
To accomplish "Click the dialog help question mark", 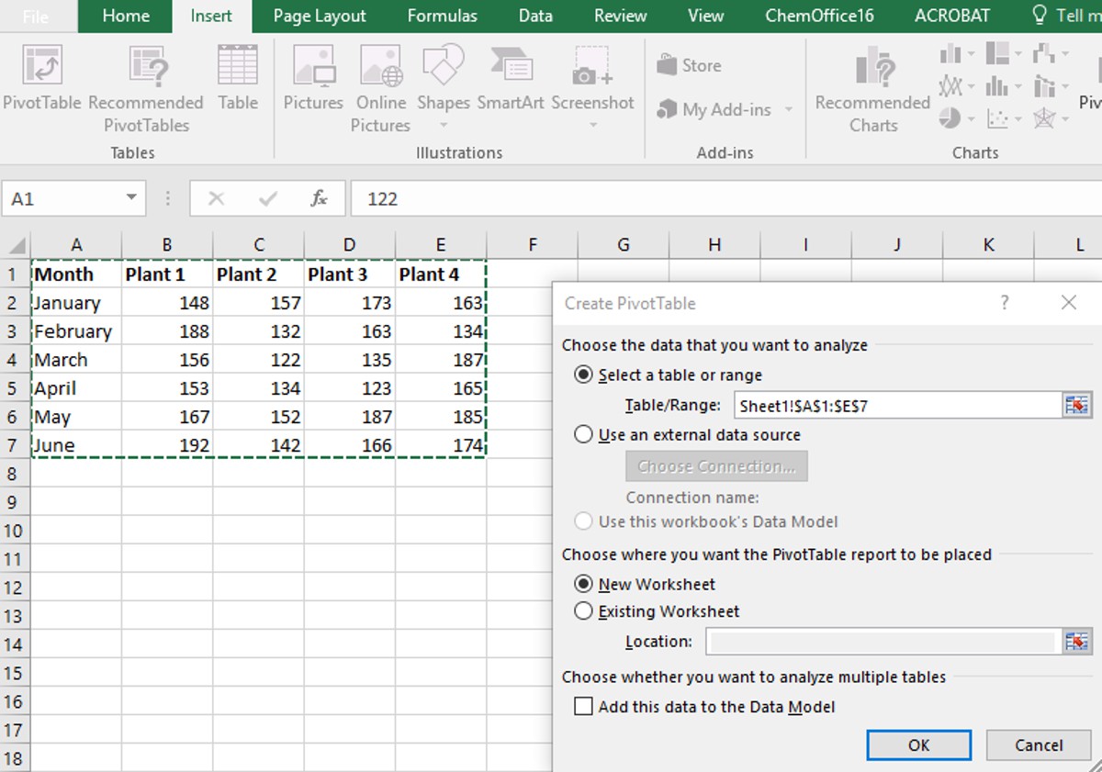I will (1005, 302).
